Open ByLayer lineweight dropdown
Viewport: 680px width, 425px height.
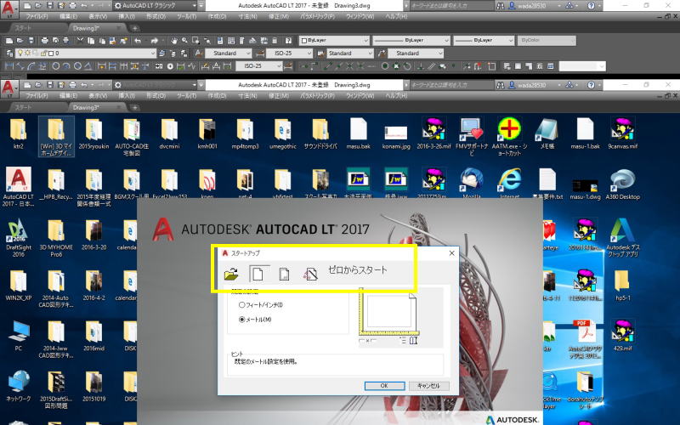pyautogui.click(x=484, y=40)
